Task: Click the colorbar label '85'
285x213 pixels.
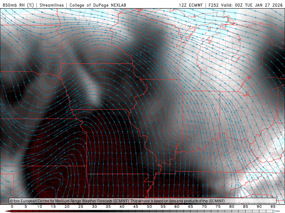Action: pos(245,207)
